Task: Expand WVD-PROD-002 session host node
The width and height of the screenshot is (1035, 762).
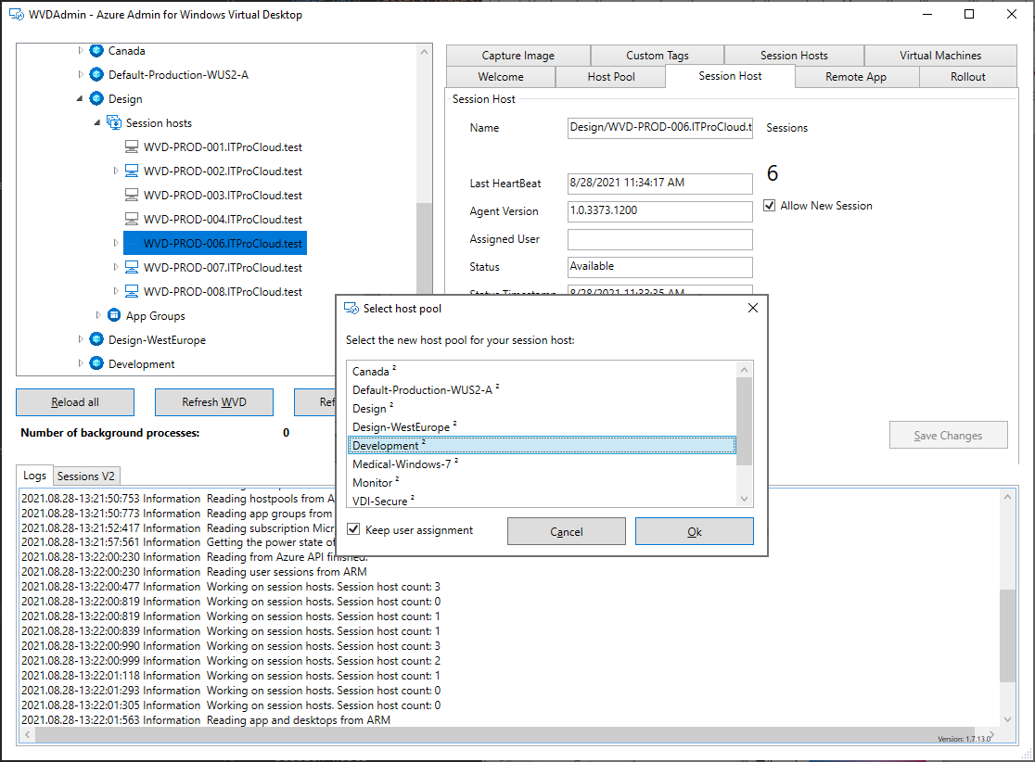Action: (116, 171)
